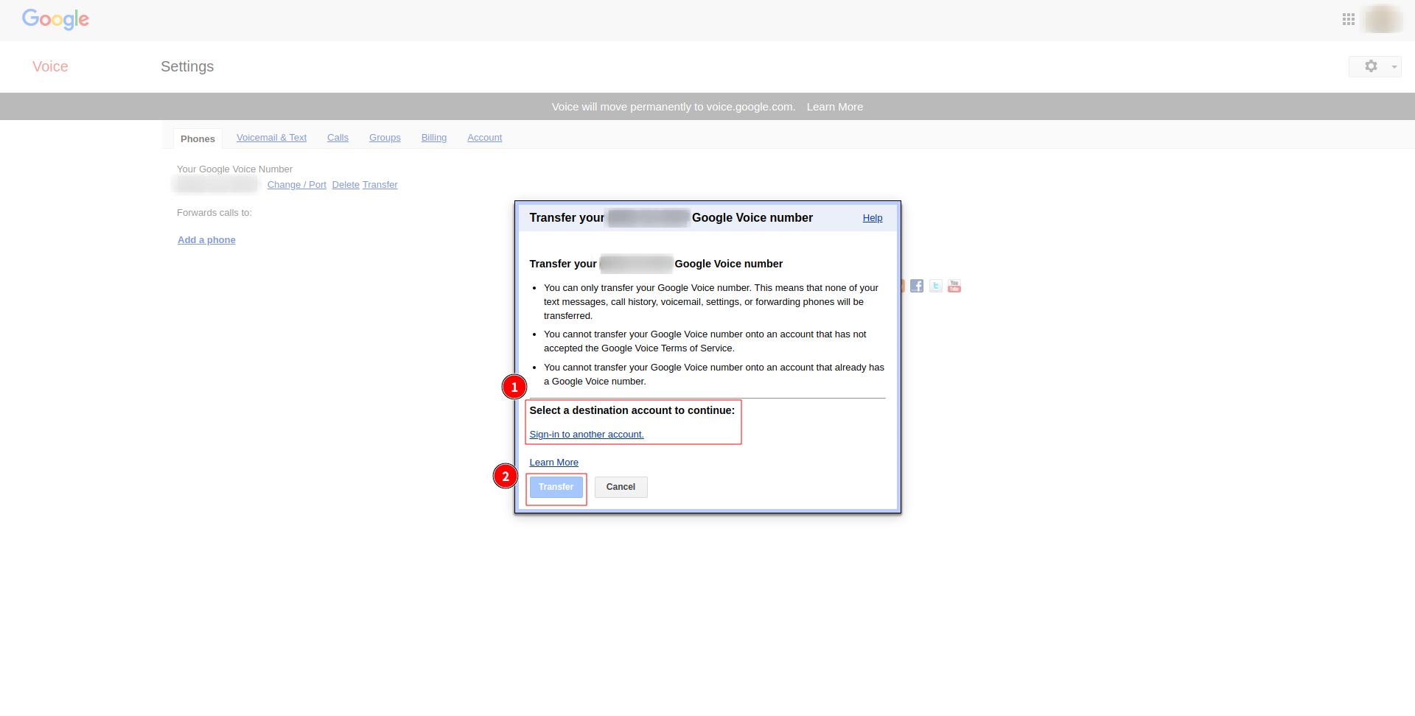
Task: Open the settings gear icon
Action: tap(1371, 66)
